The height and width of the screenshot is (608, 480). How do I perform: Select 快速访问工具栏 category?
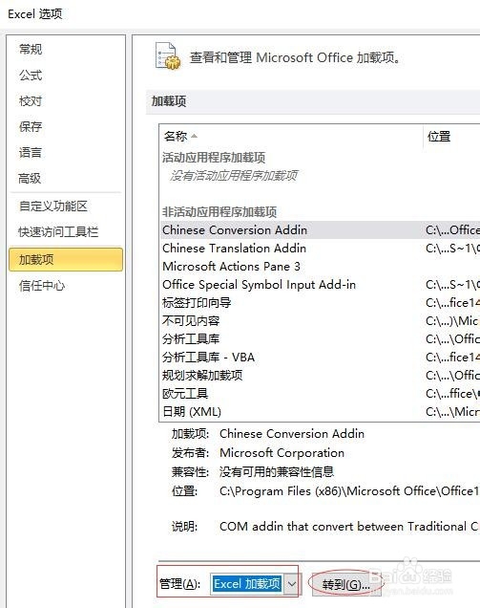click(58, 232)
